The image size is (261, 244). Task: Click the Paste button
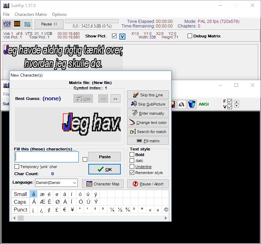[x=105, y=157]
